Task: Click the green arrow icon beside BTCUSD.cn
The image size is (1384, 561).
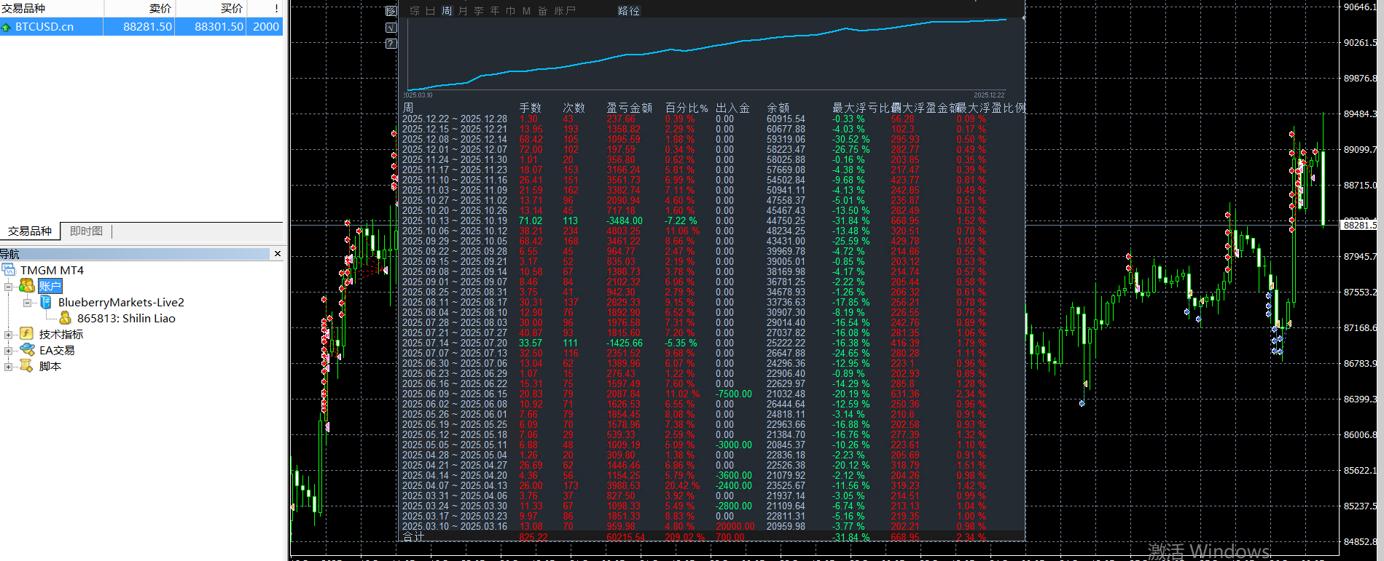Action: pos(7,27)
